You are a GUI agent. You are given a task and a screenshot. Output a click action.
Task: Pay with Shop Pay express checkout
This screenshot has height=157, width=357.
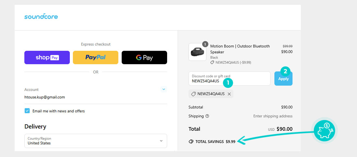click(x=47, y=57)
